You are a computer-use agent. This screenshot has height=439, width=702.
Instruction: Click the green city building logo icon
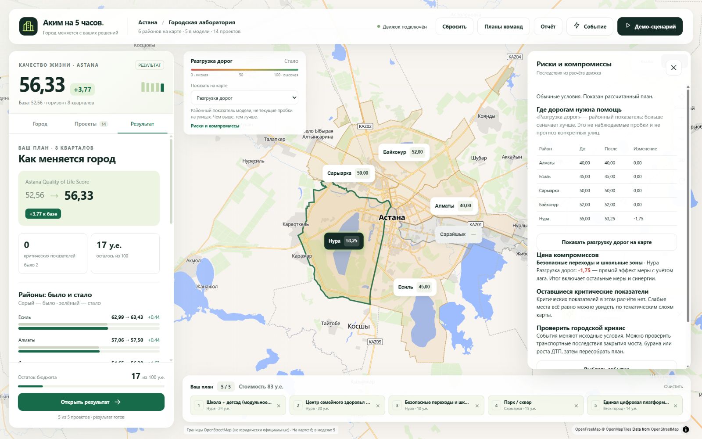[29, 26]
